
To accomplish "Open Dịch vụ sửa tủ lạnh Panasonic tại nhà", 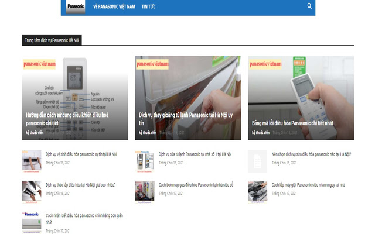I will (195, 154).
